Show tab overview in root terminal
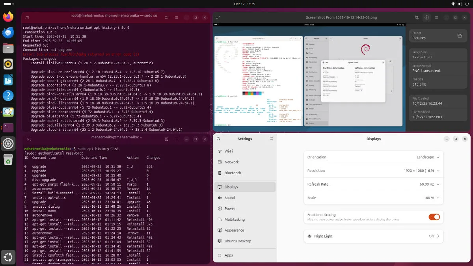 167,18
